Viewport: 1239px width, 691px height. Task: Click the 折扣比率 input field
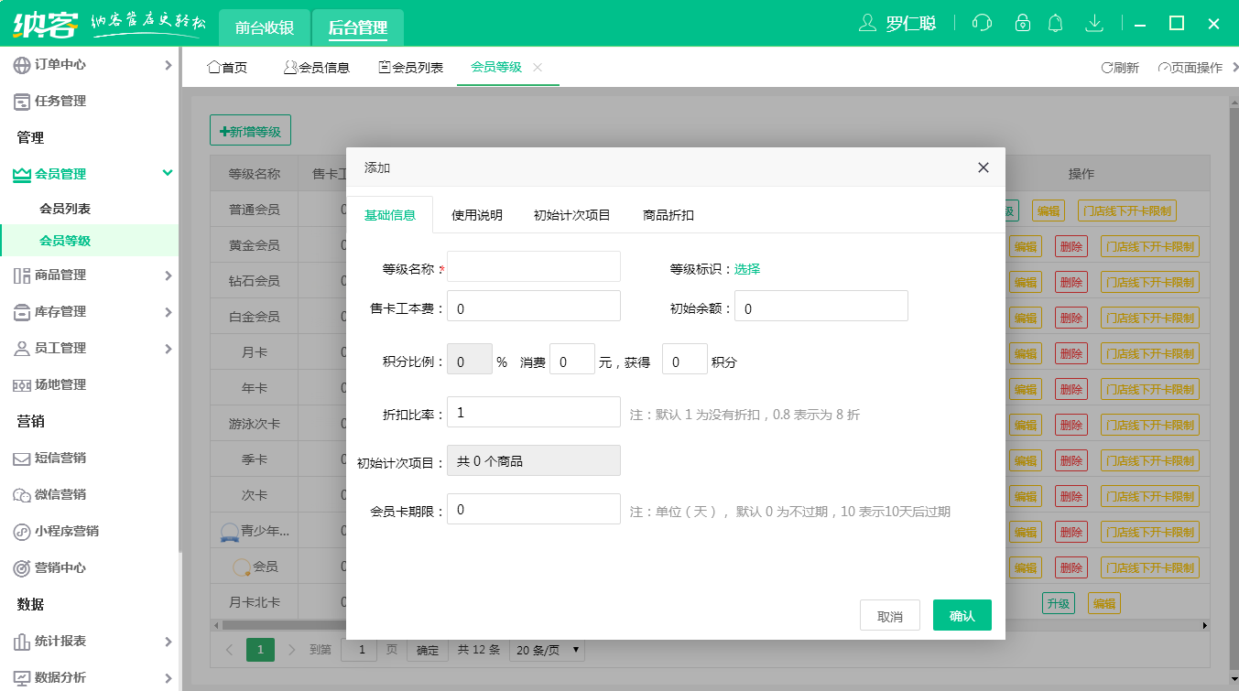click(x=534, y=412)
